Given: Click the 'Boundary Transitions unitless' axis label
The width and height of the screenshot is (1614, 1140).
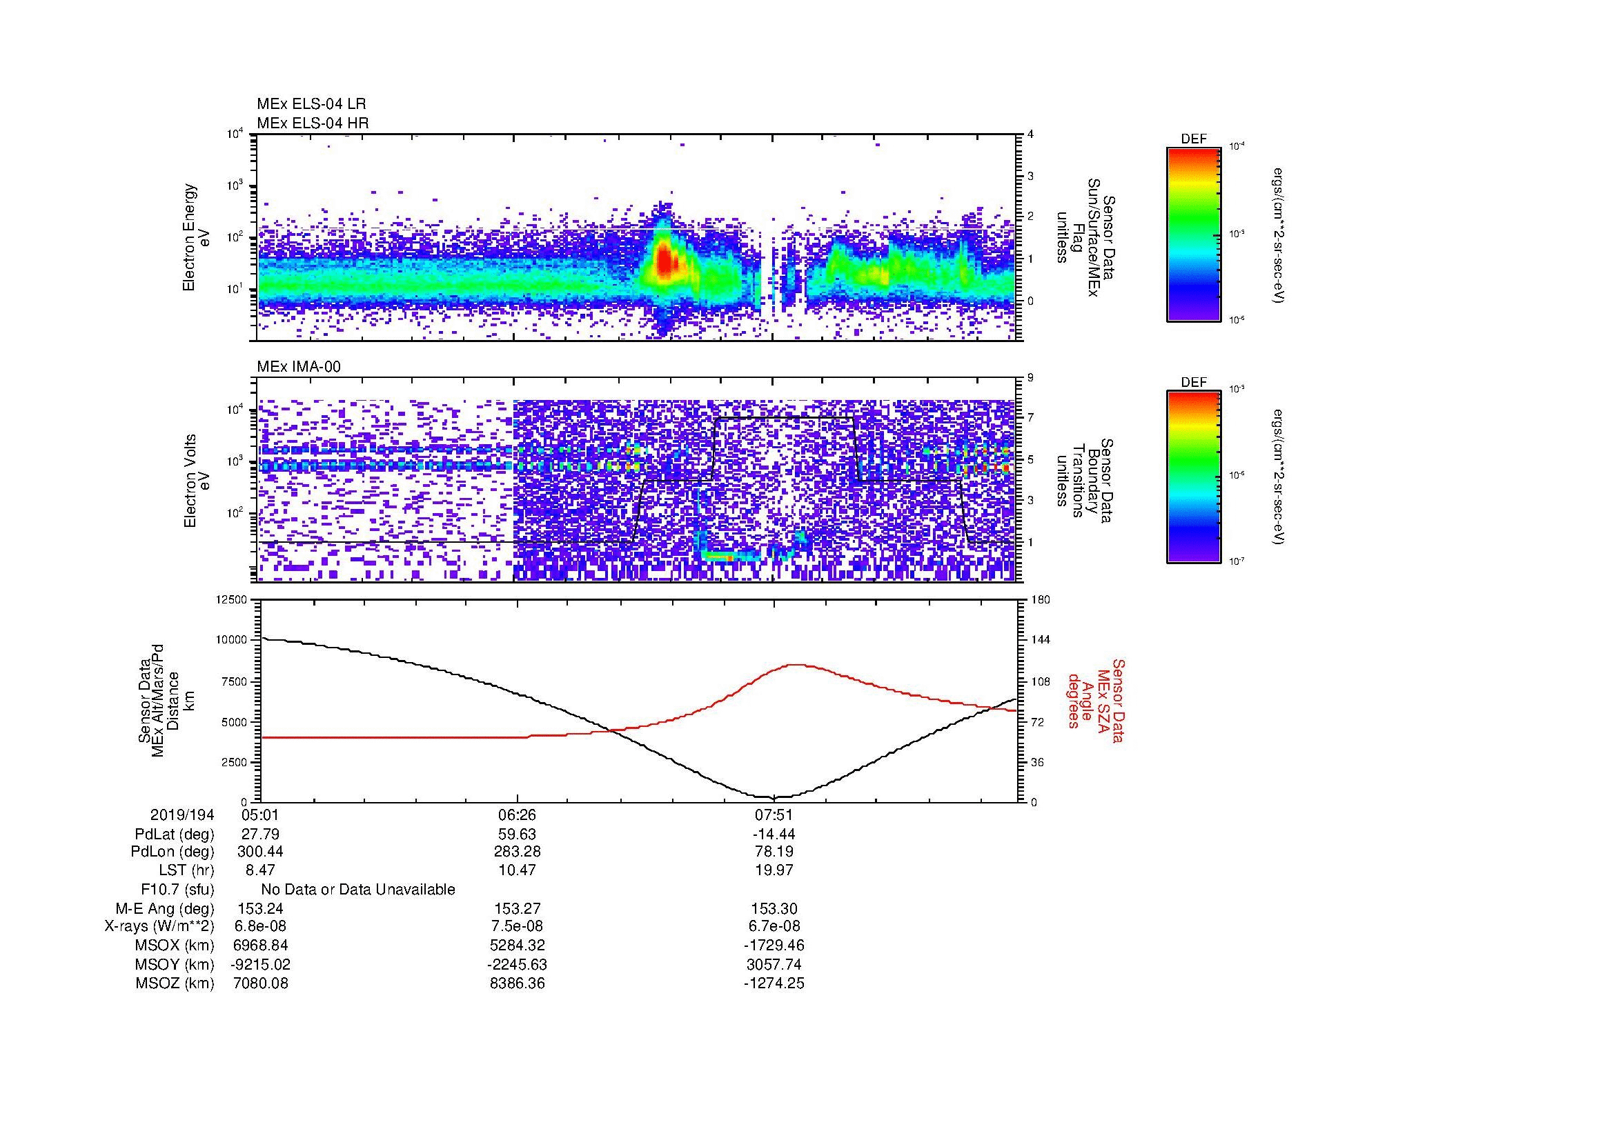Looking at the screenshot, I should (x=1086, y=481).
